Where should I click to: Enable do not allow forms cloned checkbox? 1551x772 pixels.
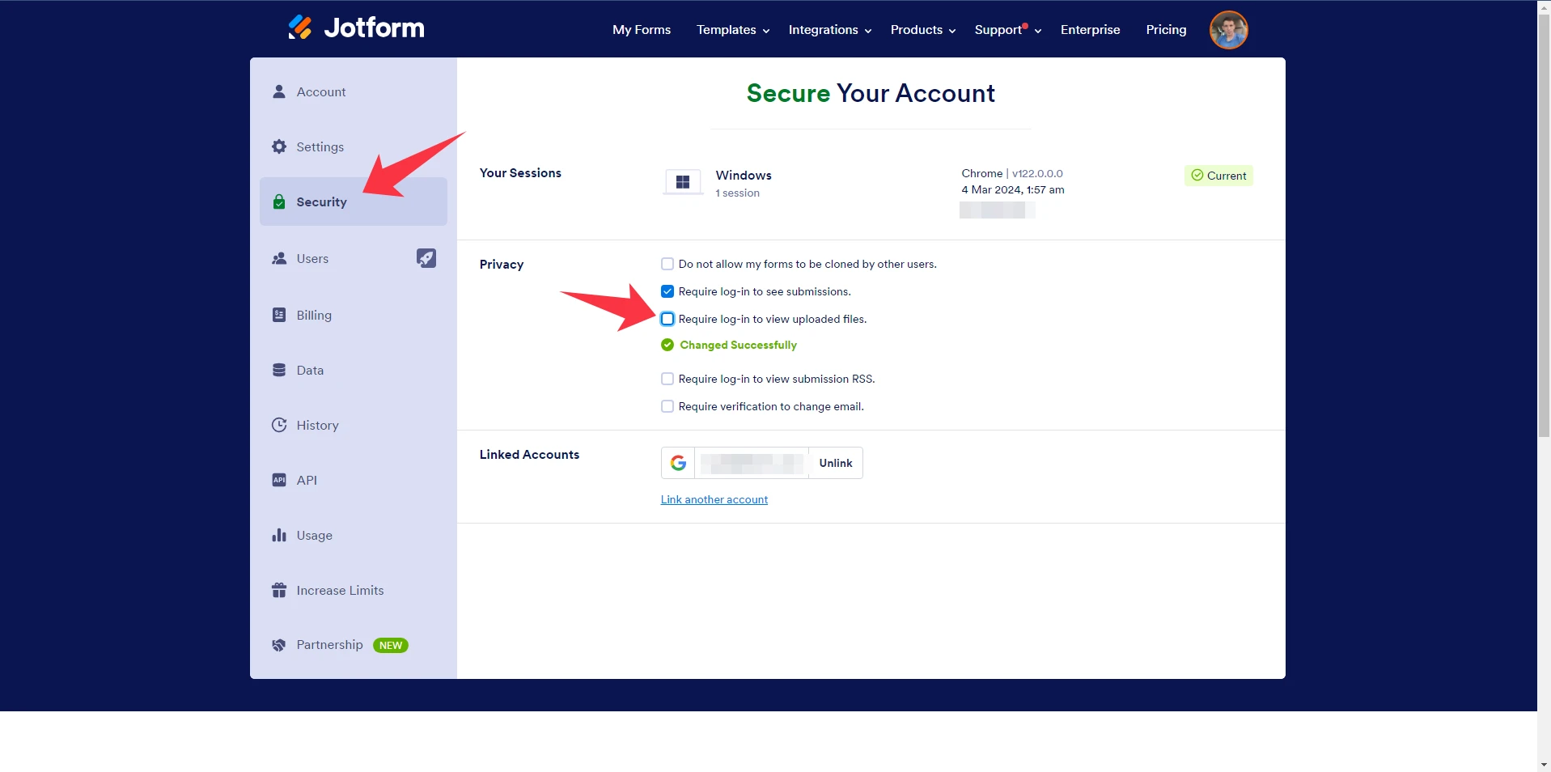[x=667, y=264]
